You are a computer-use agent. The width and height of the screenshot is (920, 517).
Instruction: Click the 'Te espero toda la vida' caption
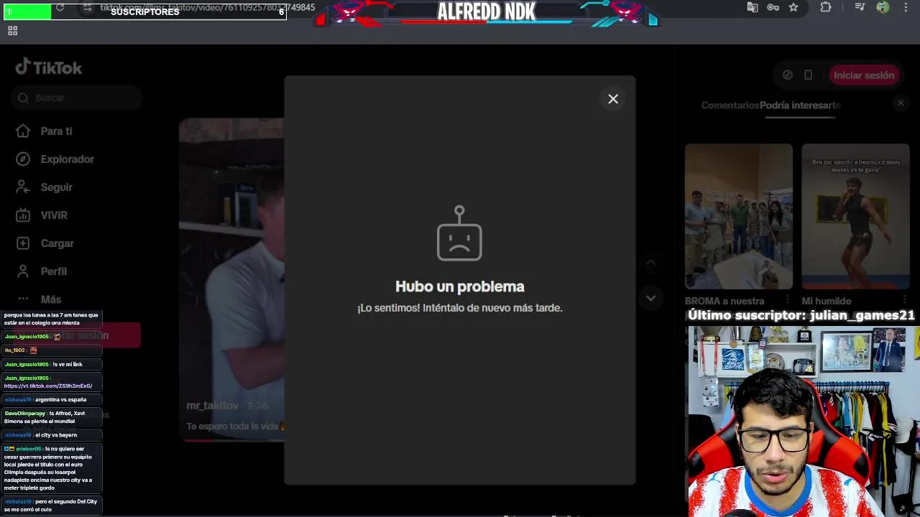tap(232, 427)
